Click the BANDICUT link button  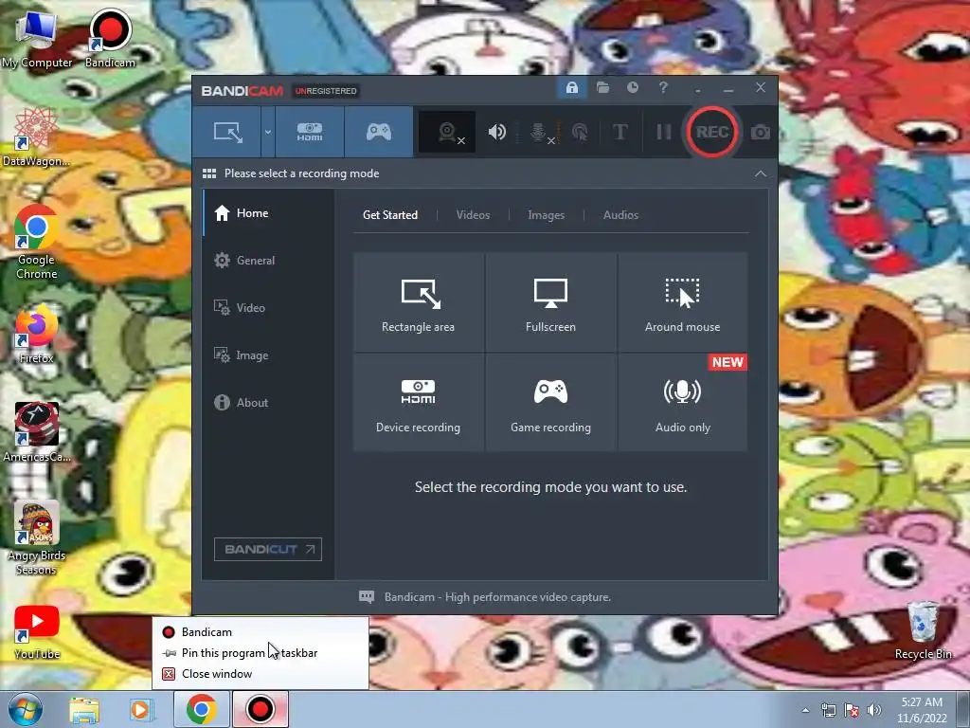pos(268,549)
